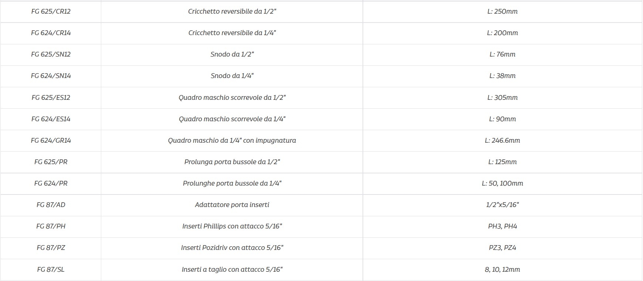Select the FG 625/CR12 product code cell
Viewport: 643px width, 281px height.
coord(51,11)
